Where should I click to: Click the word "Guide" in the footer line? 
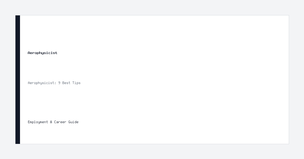(x=73, y=122)
